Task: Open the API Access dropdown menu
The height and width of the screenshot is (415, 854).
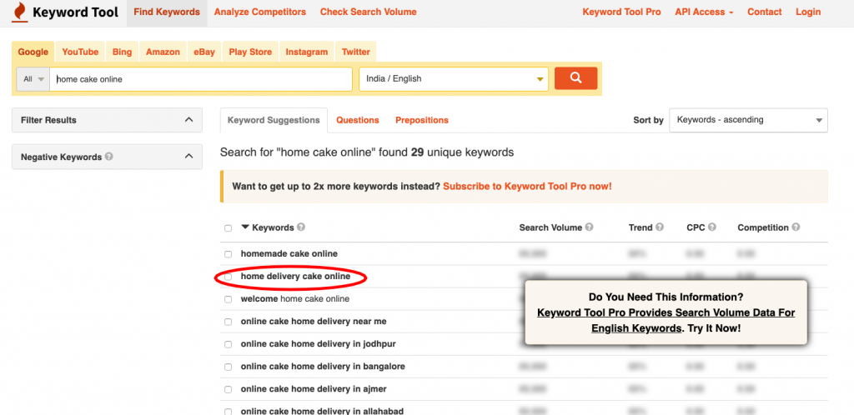Action: (x=704, y=12)
